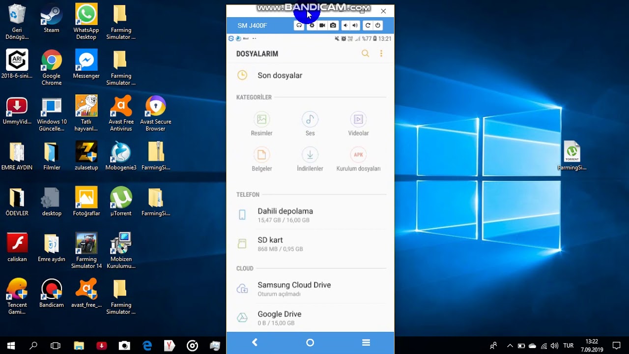Tap the Android home circle button
629x354 pixels.
[310, 343]
